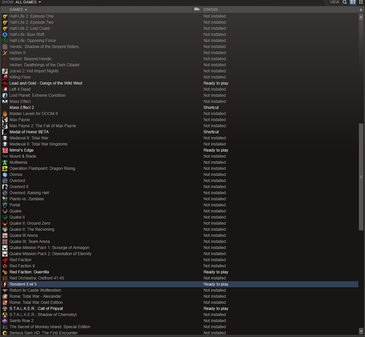Viewport: 365px width, 337px height.
Task: Click the Red Faction: Guerrilla icon
Action: point(5,272)
